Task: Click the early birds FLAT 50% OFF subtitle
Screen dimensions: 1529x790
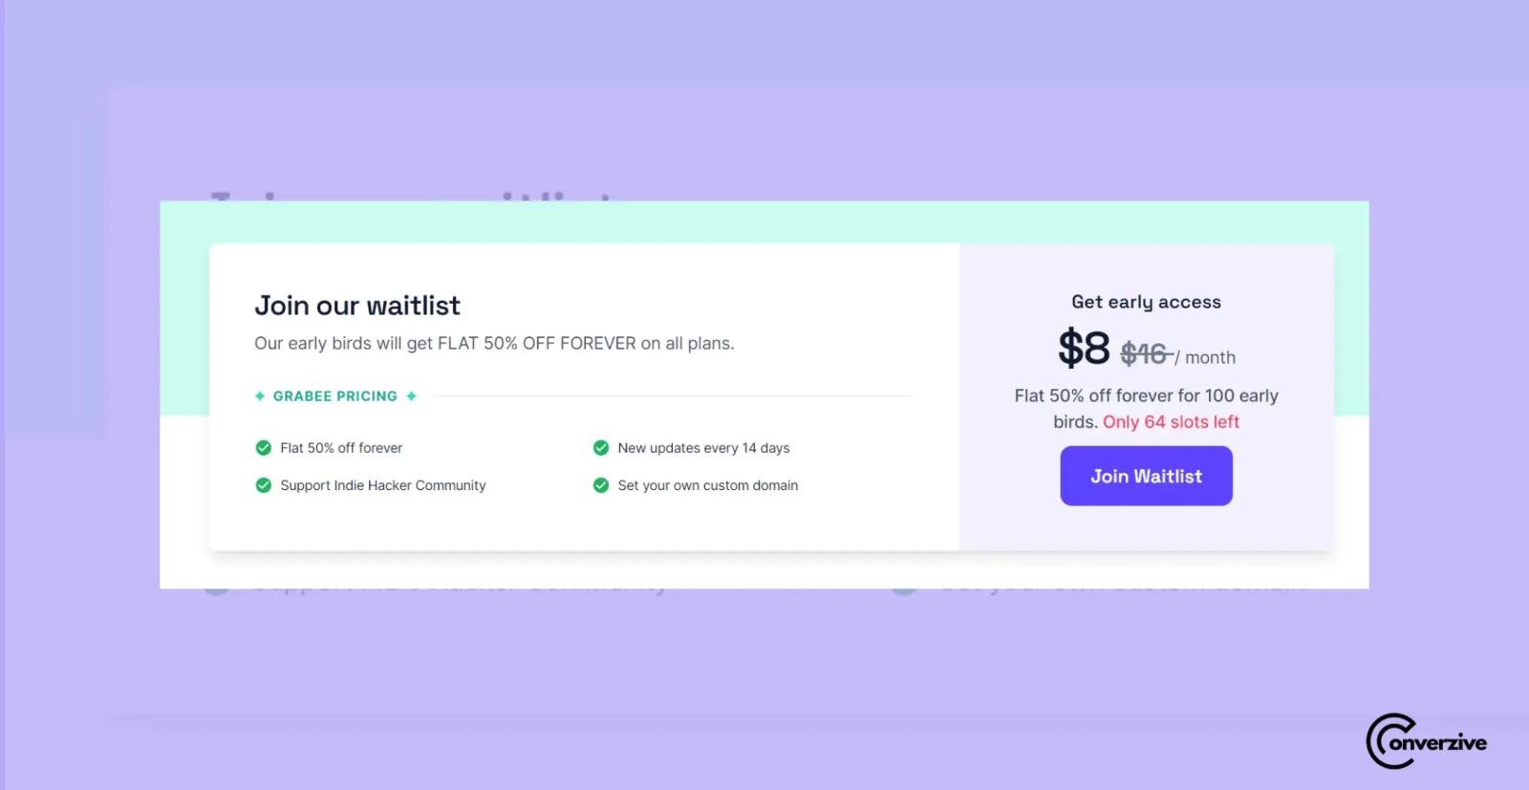Action: coord(494,343)
